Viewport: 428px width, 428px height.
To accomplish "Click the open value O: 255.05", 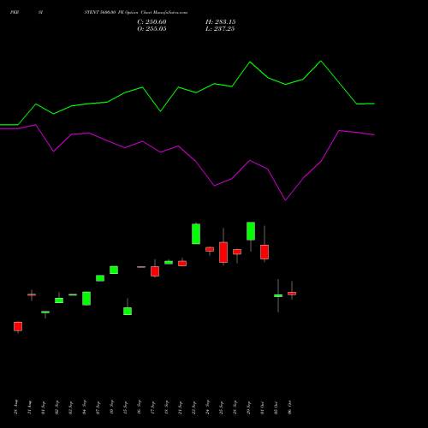I will [152, 29].
